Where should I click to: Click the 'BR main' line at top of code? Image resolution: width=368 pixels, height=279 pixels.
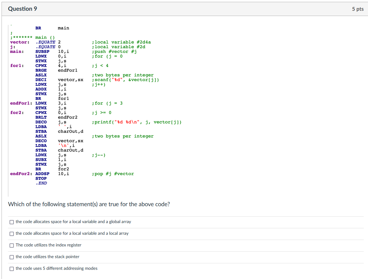coord(52,28)
